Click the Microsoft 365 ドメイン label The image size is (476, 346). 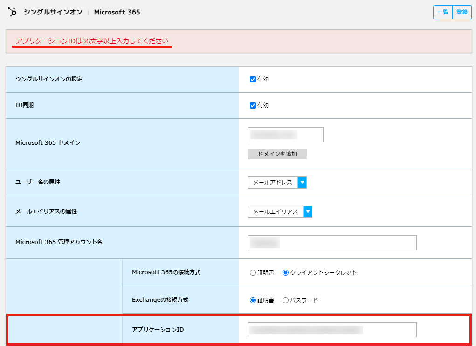48,143
